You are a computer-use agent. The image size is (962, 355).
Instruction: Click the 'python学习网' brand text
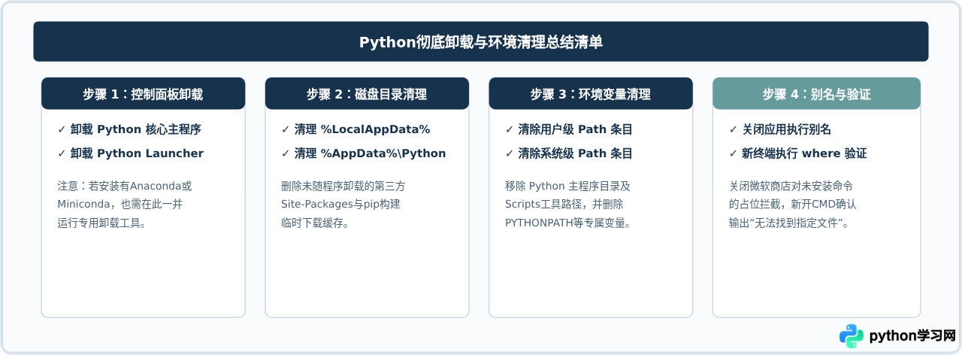coord(912,336)
